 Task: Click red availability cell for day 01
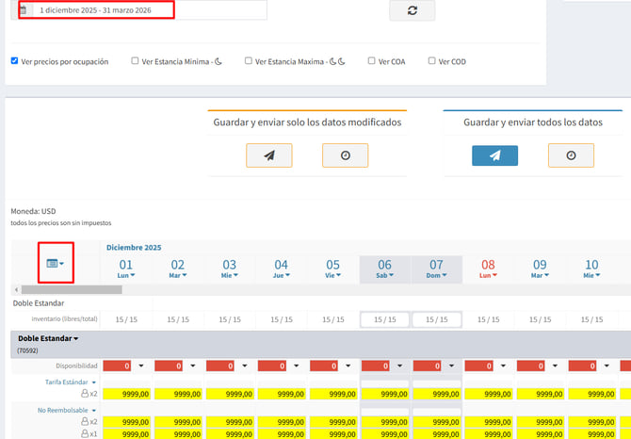(117, 366)
